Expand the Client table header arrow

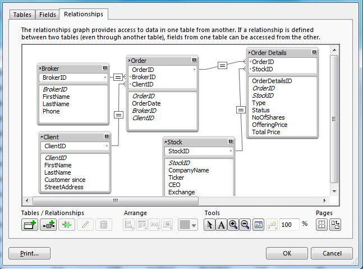(x=41, y=137)
